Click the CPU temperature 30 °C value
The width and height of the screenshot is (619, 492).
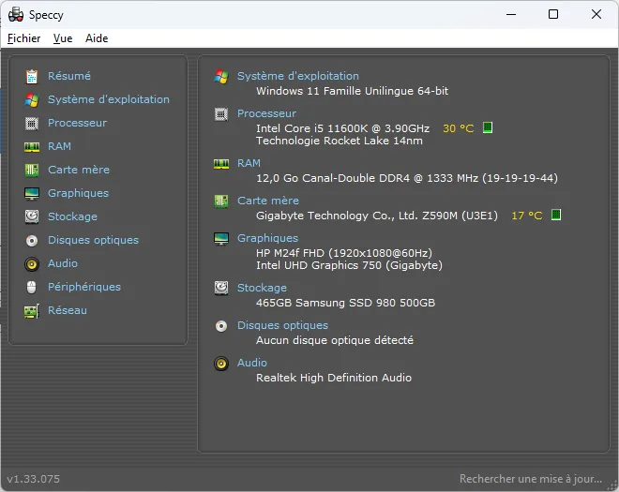[x=458, y=128]
